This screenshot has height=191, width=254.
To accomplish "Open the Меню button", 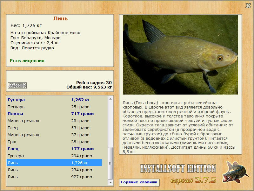I will click(x=17, y=85).
